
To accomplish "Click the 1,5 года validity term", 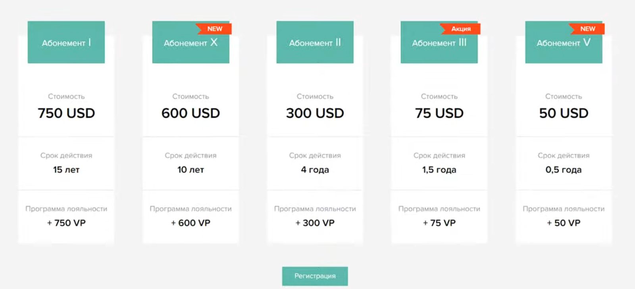I will tap(439, 170).
